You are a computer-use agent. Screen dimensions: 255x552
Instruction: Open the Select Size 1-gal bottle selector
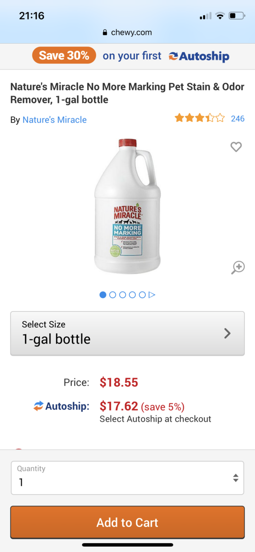click(127, 333)
